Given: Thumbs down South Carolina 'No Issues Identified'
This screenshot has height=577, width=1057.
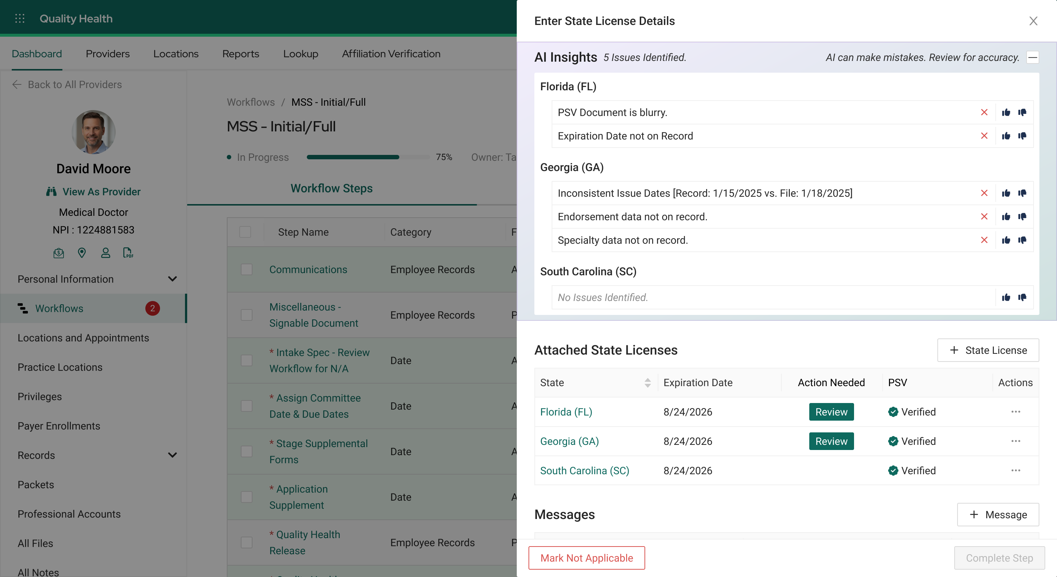Looking at the screenshot, I should [1022, 298].
